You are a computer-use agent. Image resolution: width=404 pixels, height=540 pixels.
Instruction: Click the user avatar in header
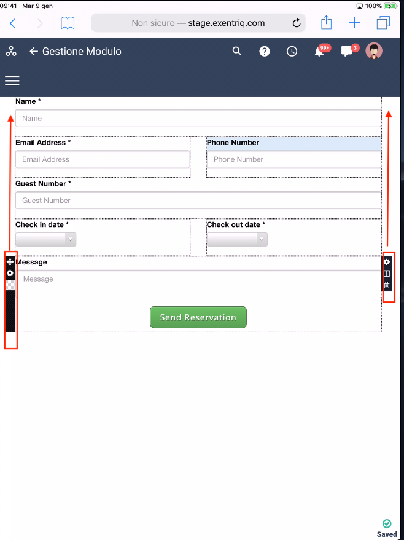[x=374, y=51]
